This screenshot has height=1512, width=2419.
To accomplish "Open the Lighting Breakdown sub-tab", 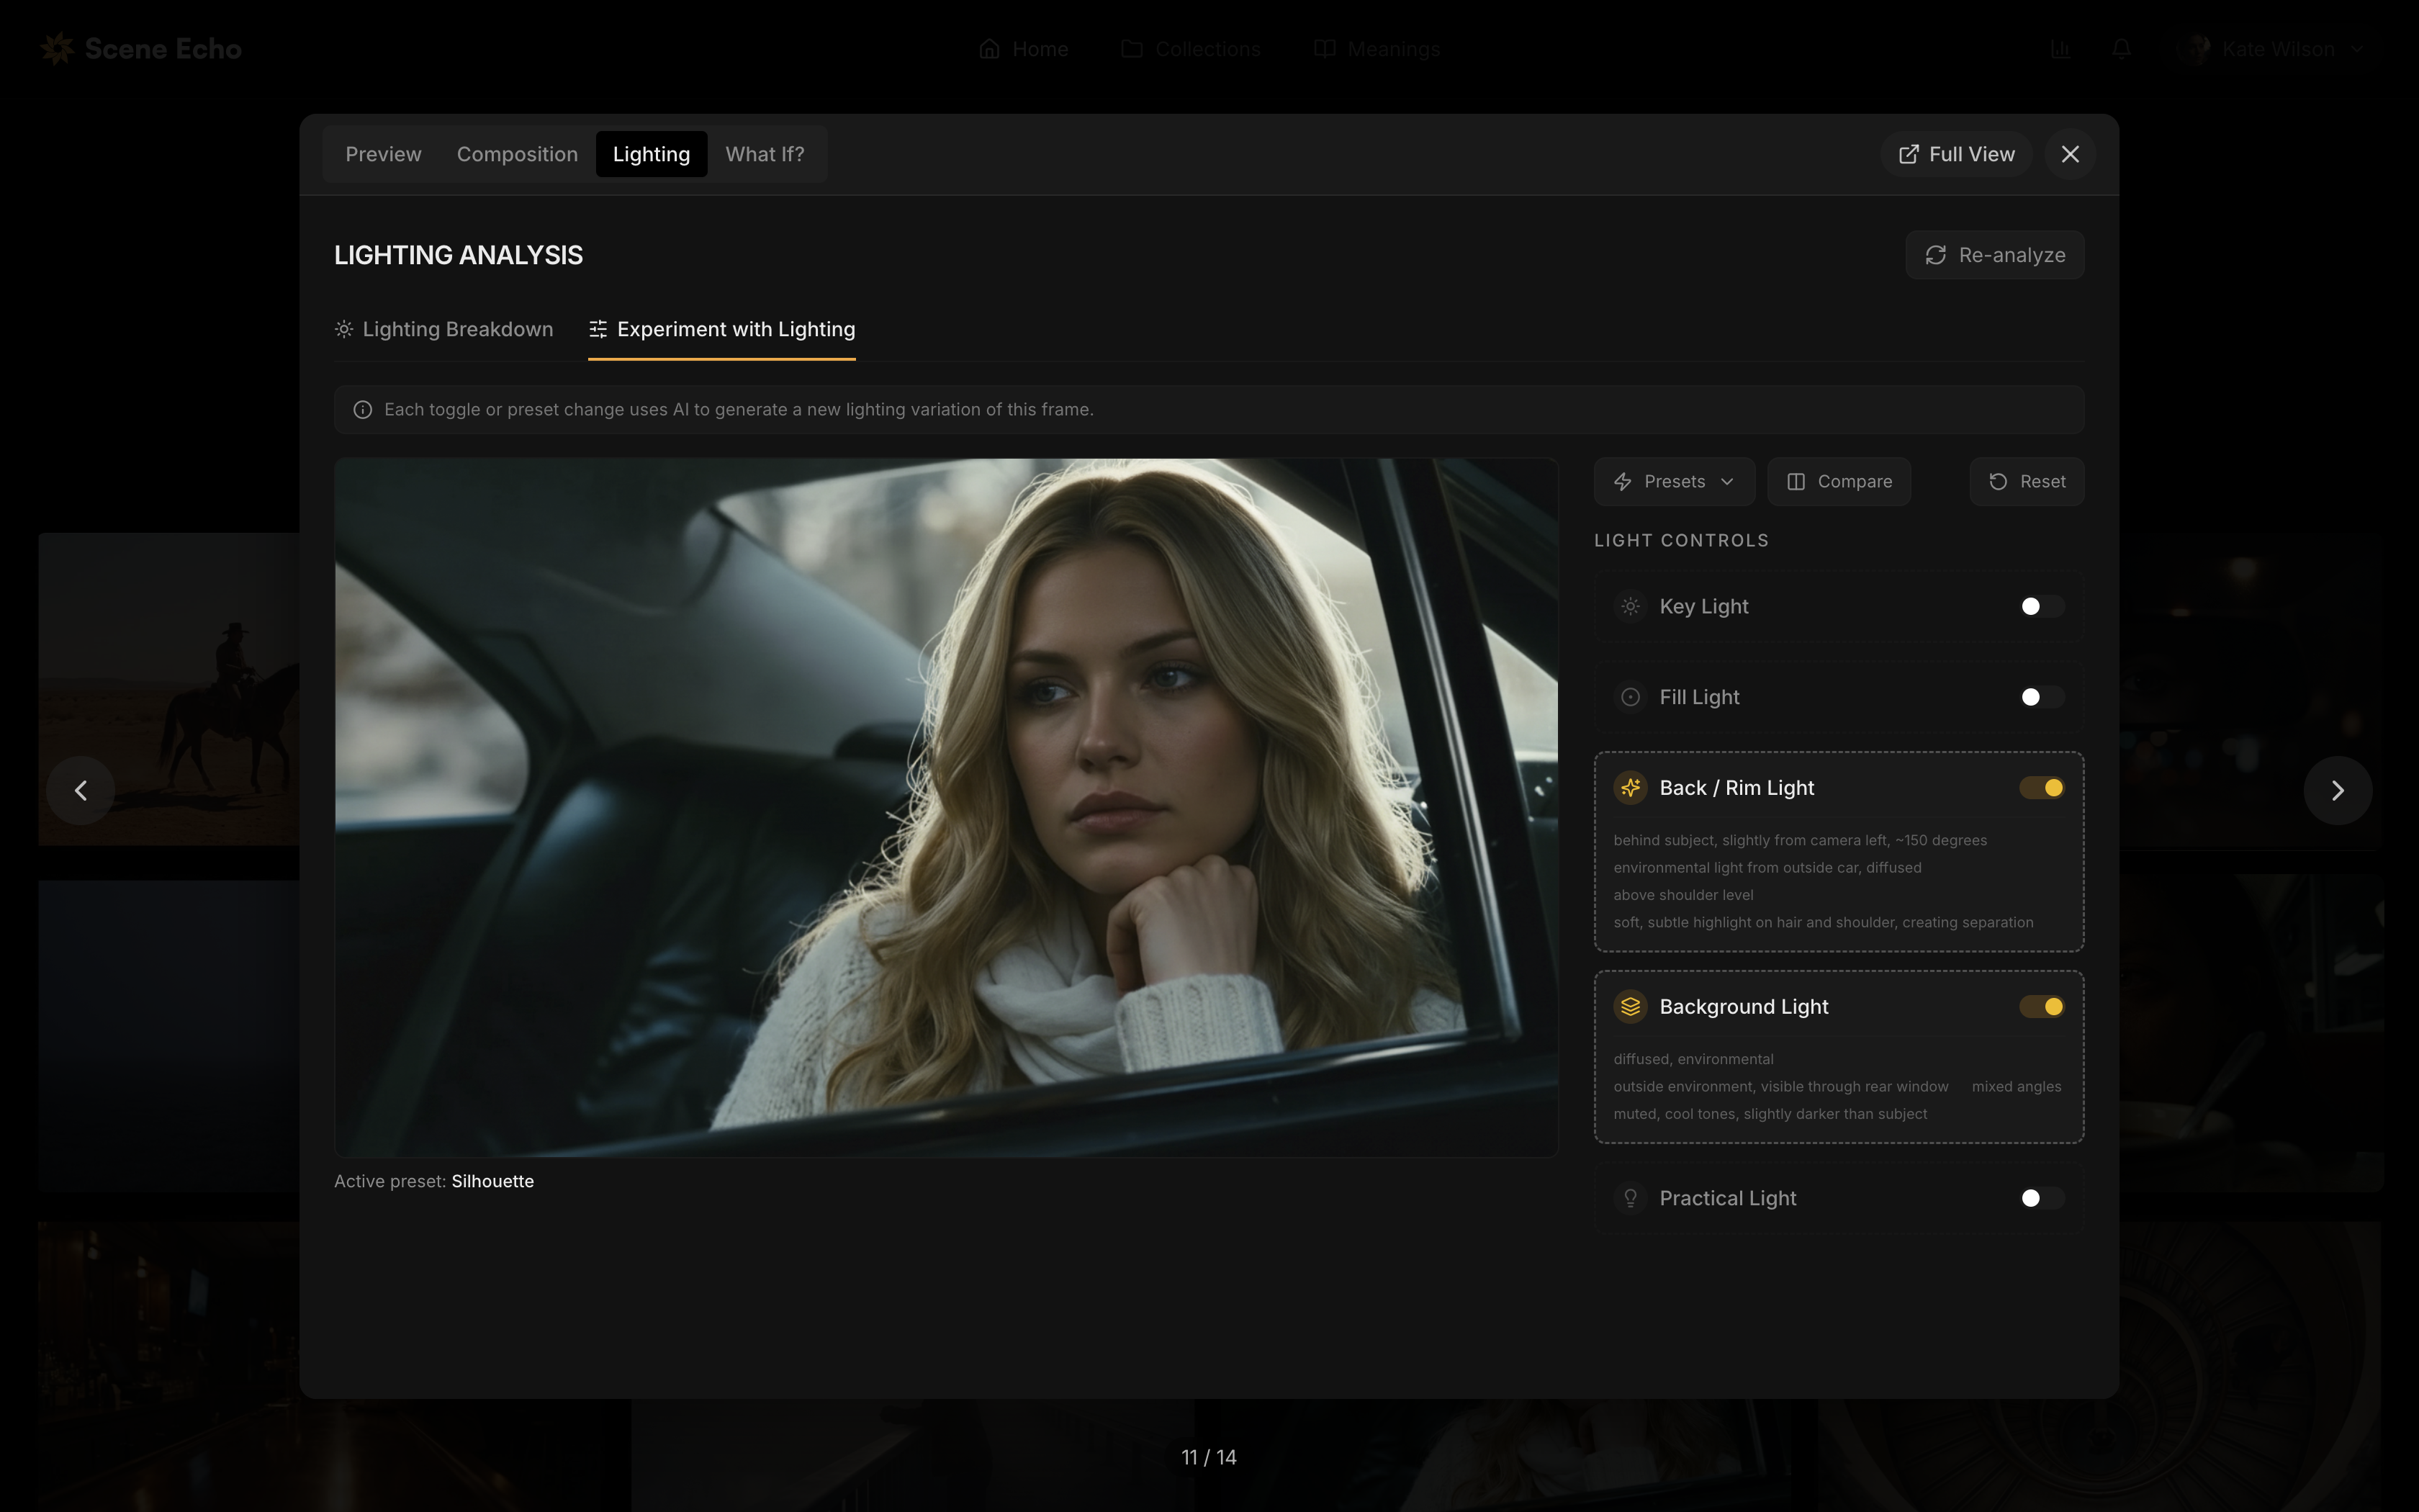I will coord(445,329).
